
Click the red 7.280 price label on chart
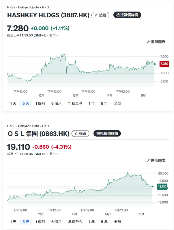[x=164, y=64]
